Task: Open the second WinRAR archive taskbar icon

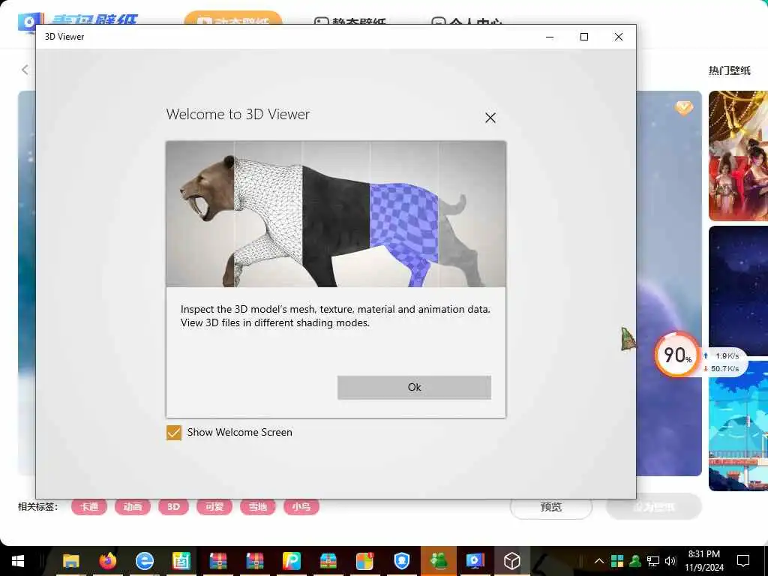Action: tap(255, 561)
